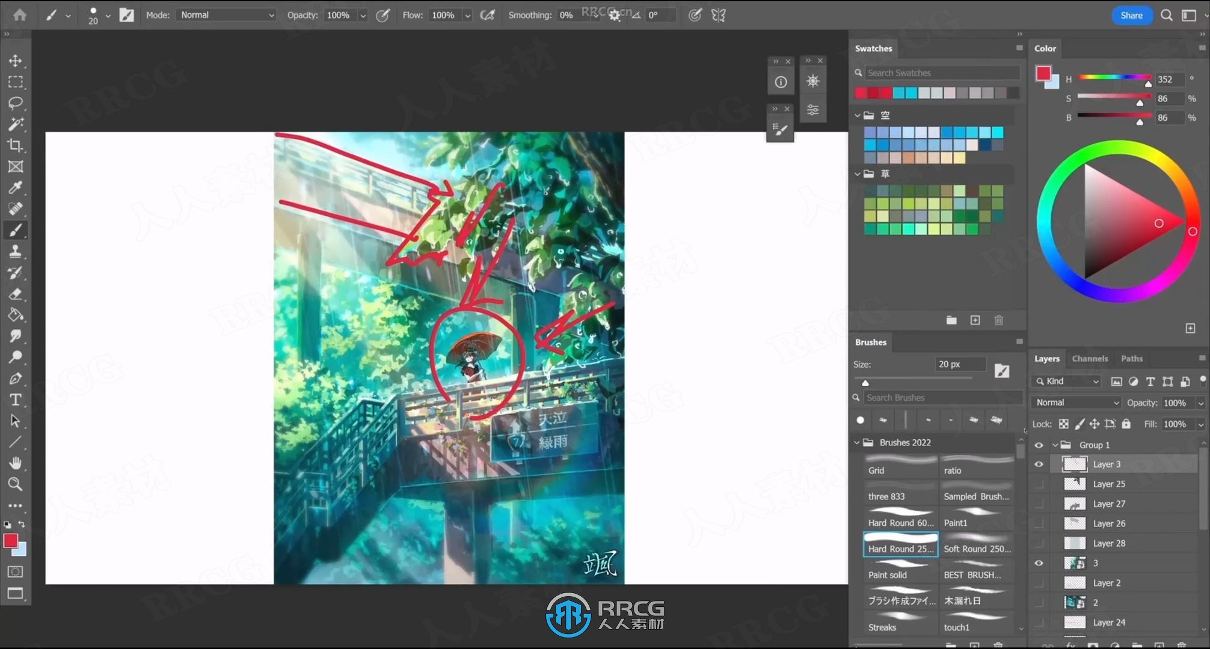Hide Layer 3 visibility eye

tap(1039, 465)
